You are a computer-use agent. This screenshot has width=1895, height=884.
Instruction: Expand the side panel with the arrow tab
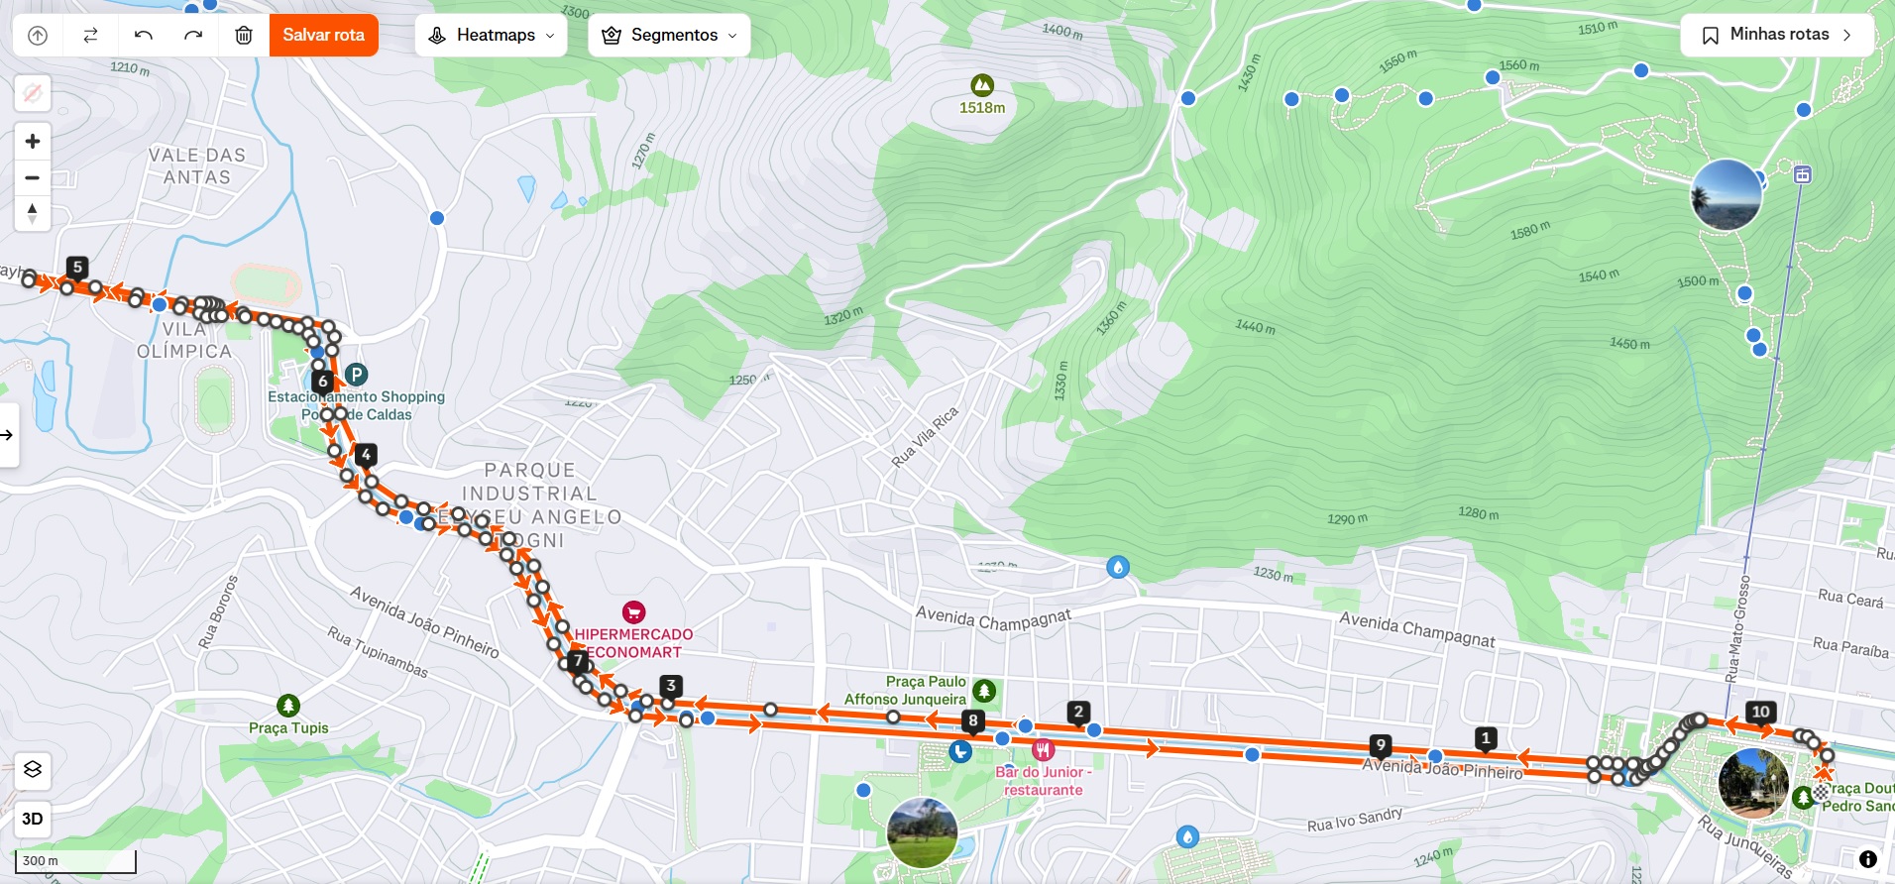(8, 434)
